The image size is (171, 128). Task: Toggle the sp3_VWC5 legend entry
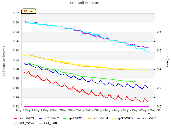coord(123,118)
